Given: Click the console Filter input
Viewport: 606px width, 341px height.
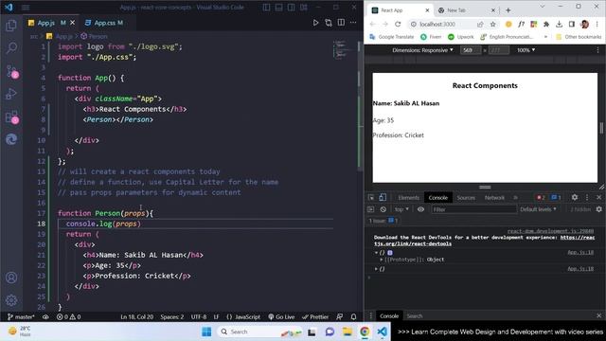Looking at the screenshot, I should pyautogui.click(x=473, y=209).
